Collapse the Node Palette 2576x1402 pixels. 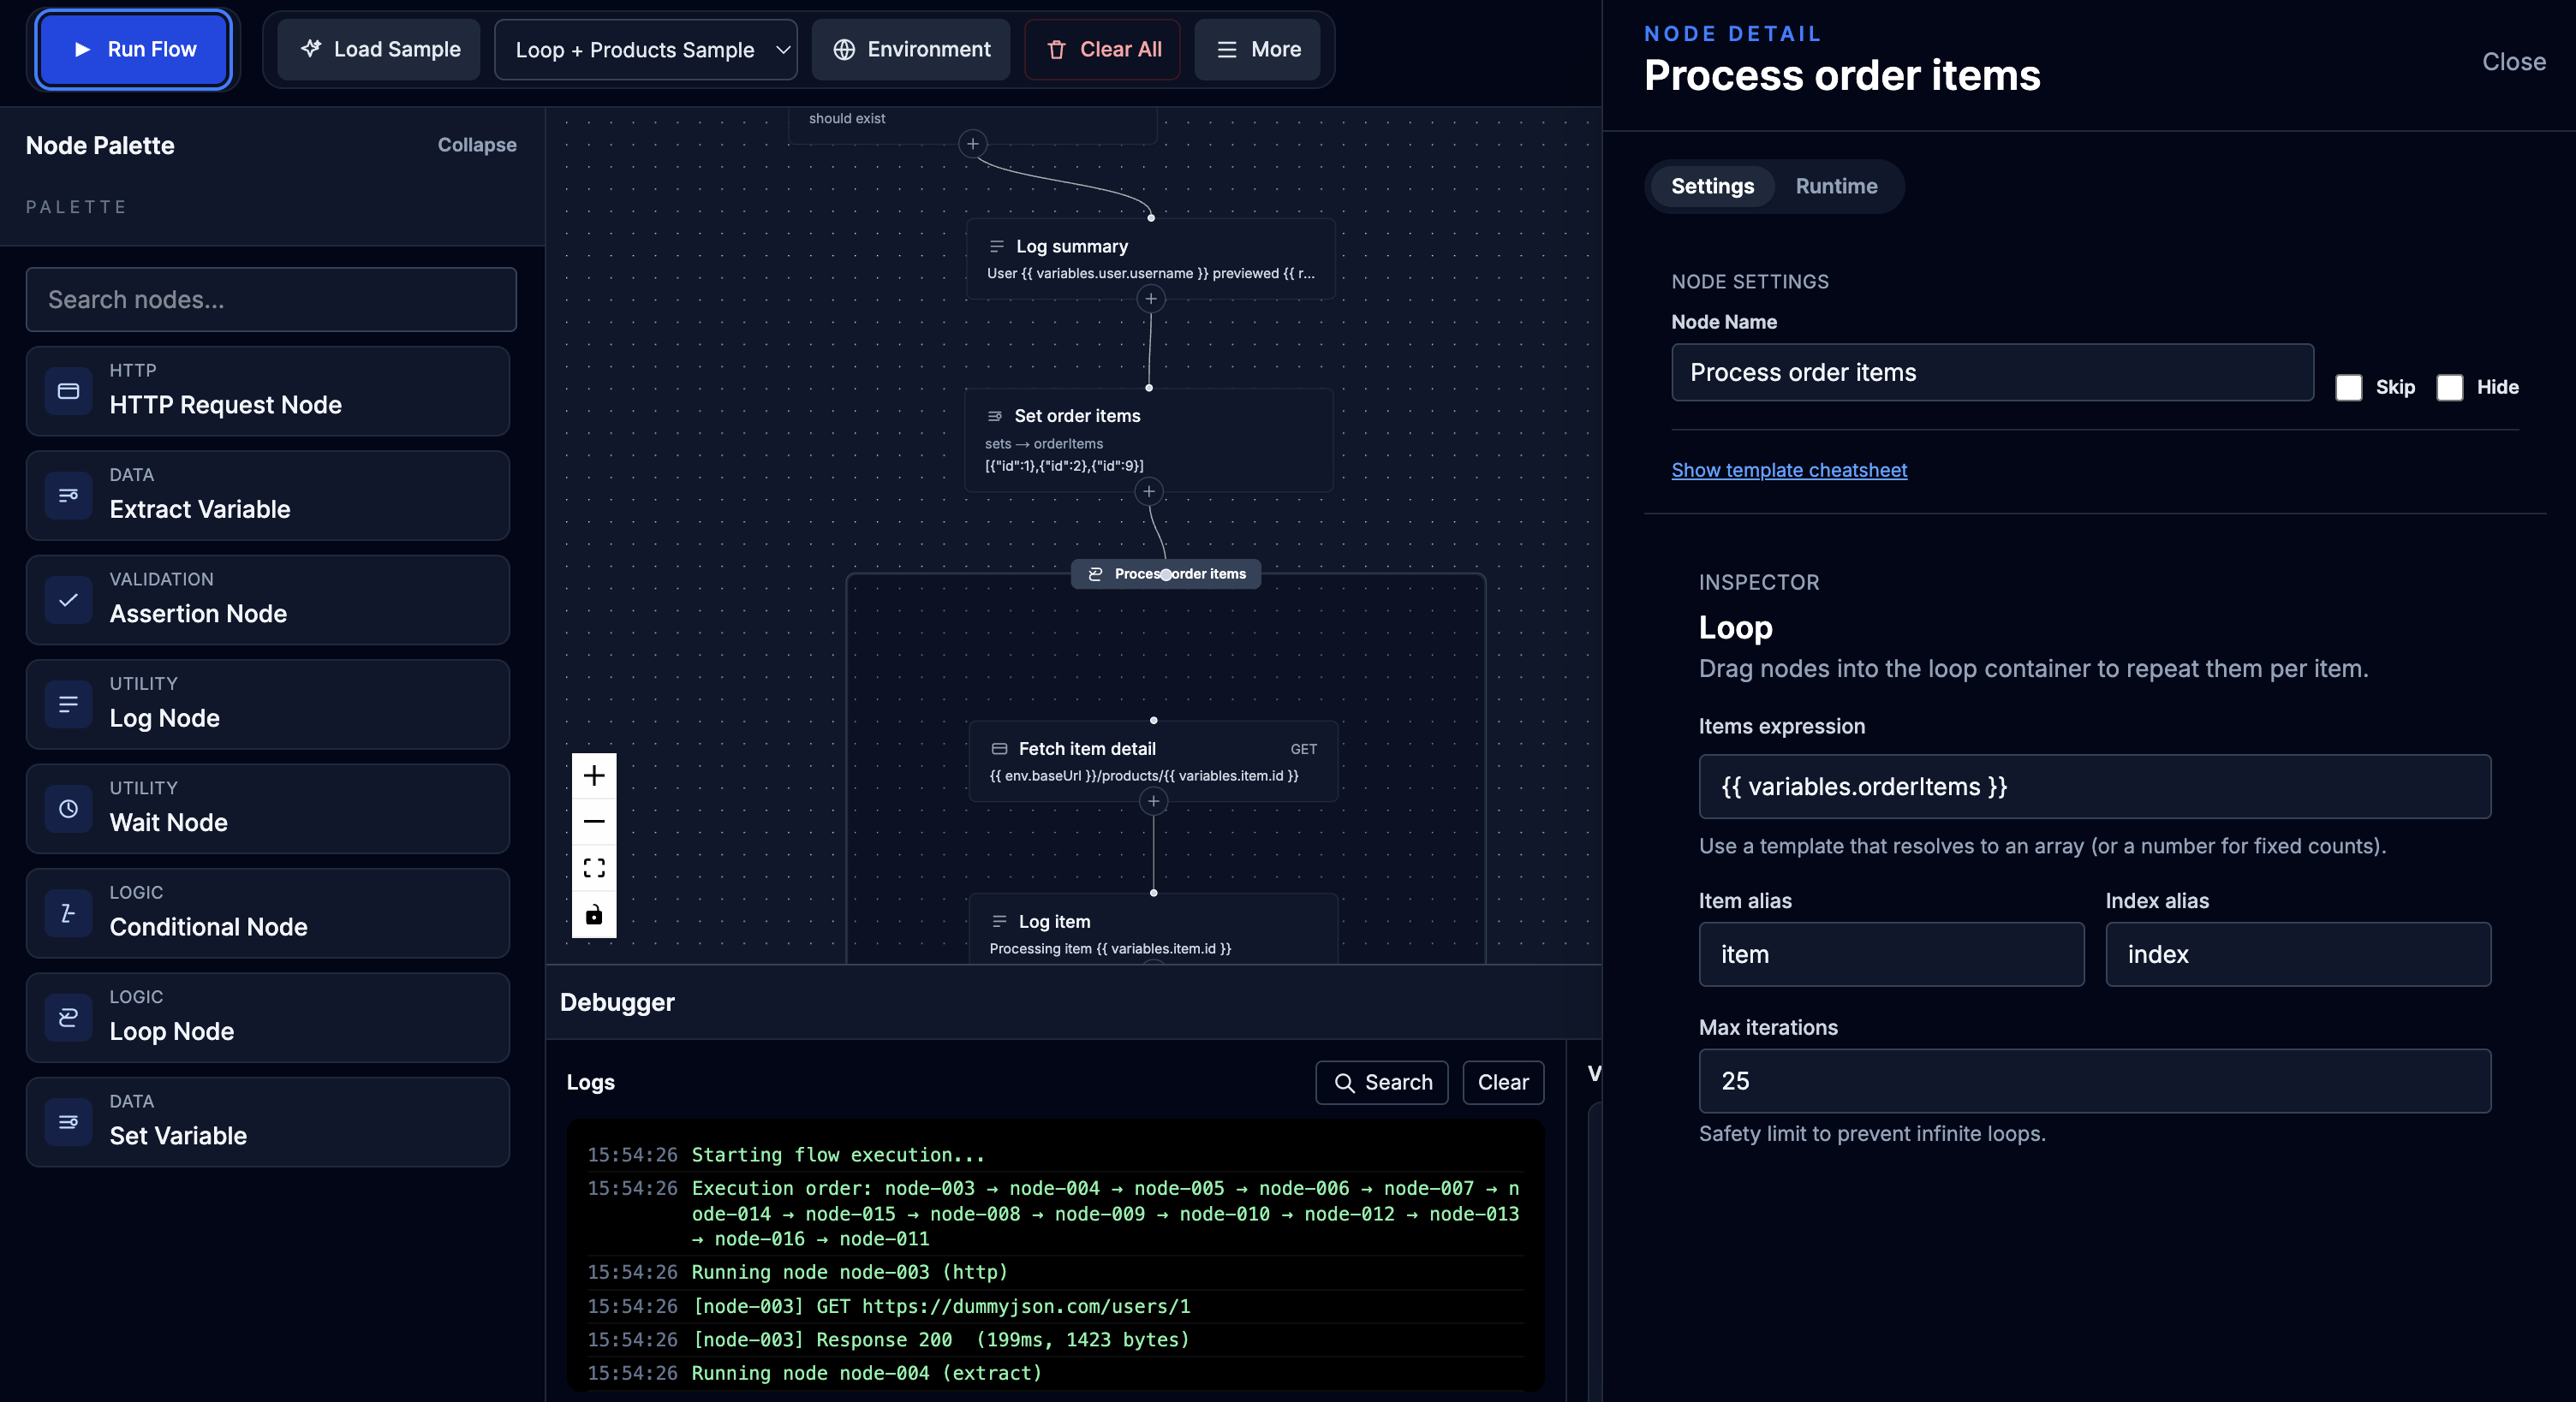pos(476,145)
